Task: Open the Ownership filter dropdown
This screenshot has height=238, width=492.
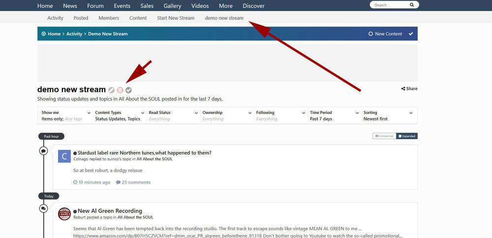Action: [227, 116]
